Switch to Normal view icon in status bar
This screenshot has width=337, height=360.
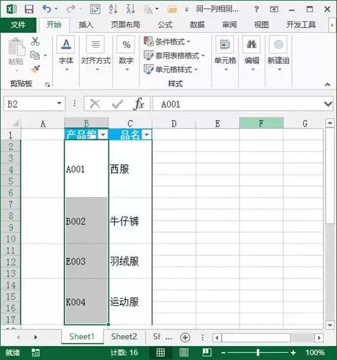tap(161, 352)
